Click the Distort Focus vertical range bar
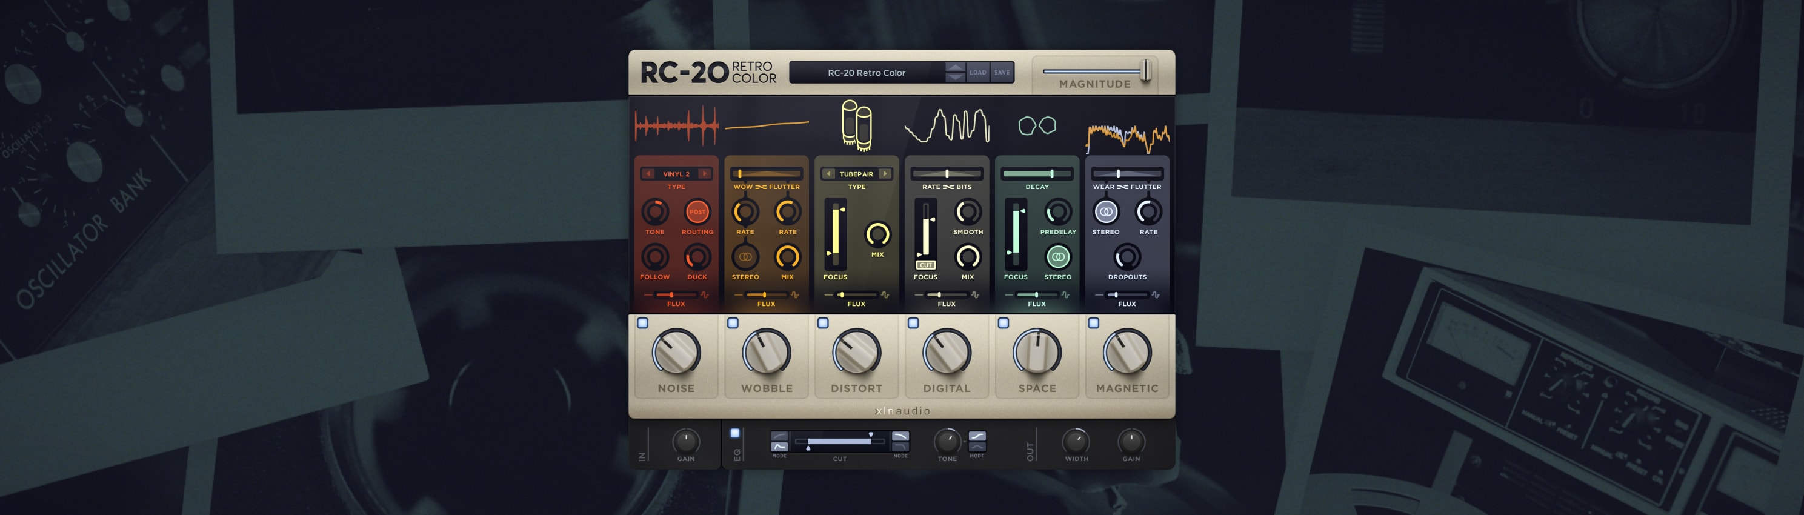Screen dimensions: 1804x515 pyautogui.click(x=836, y=234)
